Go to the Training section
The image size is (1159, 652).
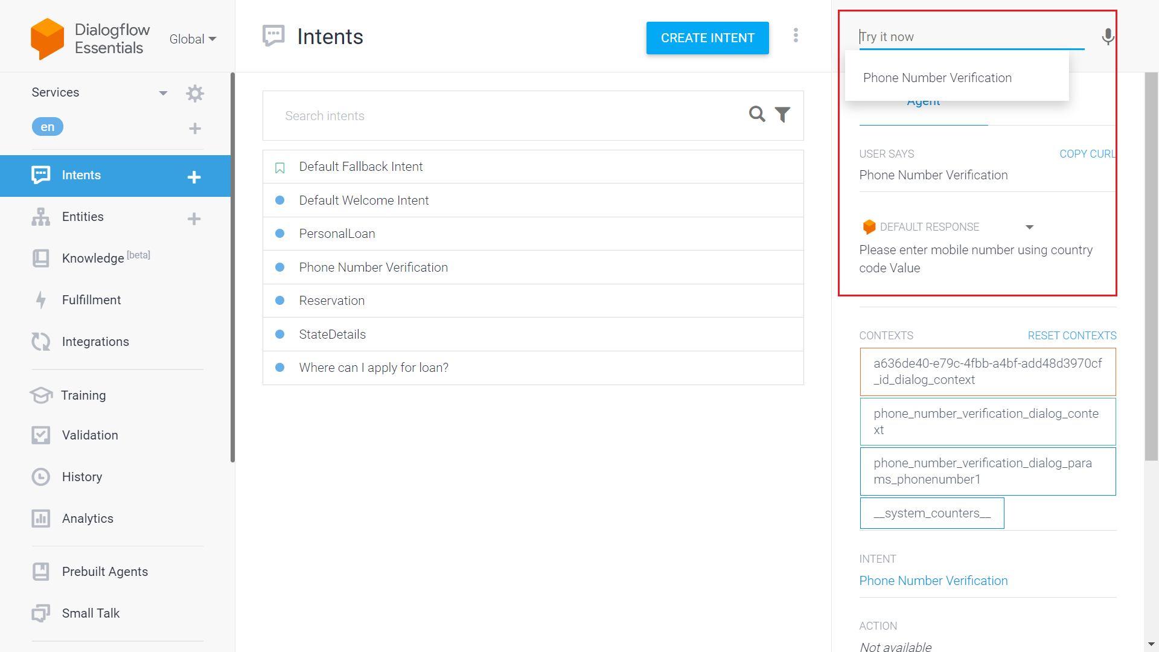click(83, 395)
